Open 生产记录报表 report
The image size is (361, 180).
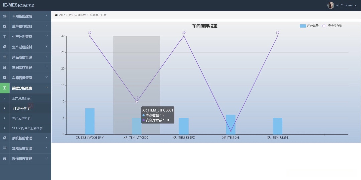click(21, 118)
